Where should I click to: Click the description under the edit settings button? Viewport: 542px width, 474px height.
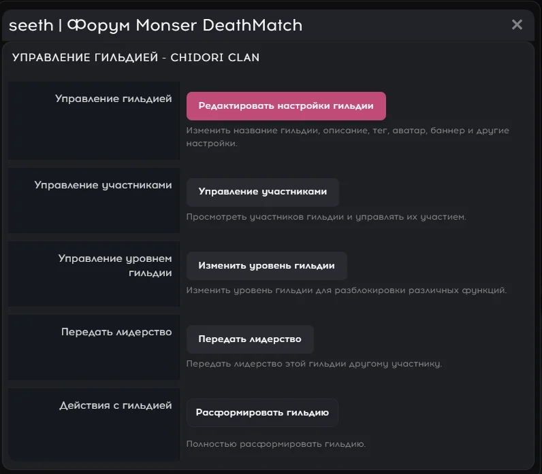coord(347,137)
